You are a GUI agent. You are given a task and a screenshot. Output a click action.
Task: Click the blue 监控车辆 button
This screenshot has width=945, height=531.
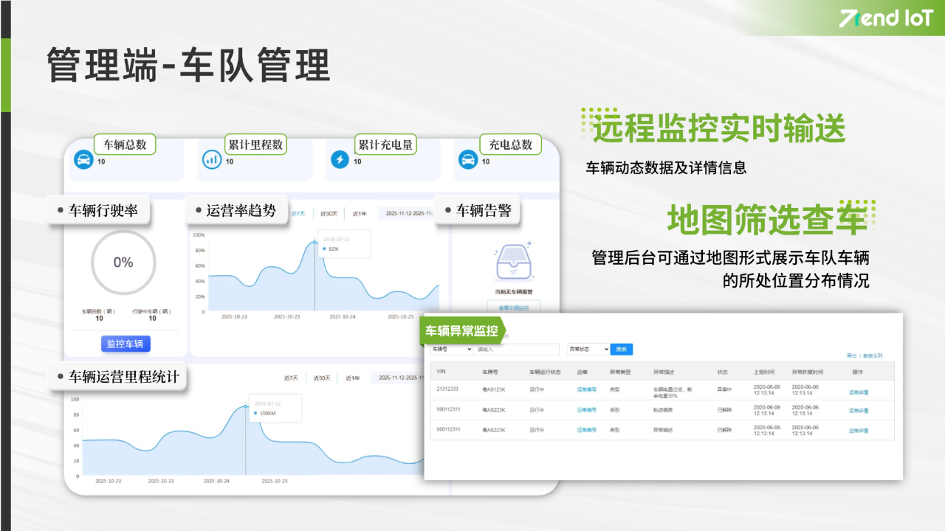[126, 344]
